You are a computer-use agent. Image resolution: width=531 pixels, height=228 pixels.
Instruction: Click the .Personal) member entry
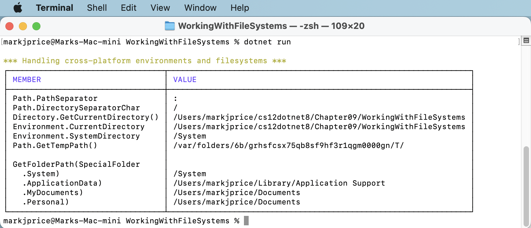click(46, 202)
